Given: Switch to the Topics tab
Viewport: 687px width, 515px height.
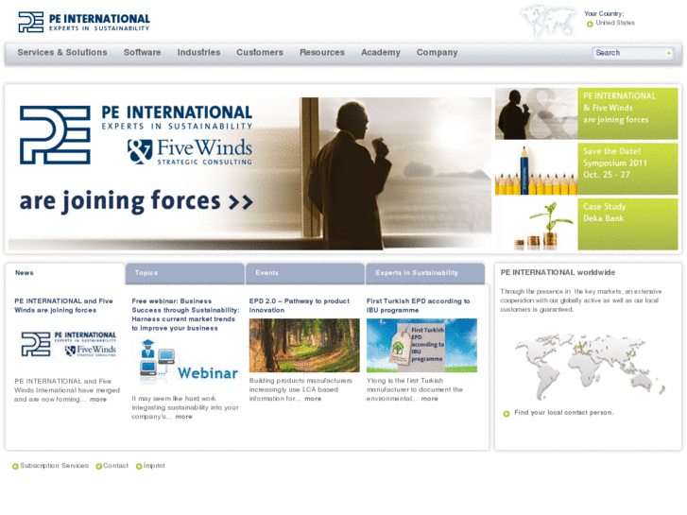Looking at the screenshot, I should (185, 273).
